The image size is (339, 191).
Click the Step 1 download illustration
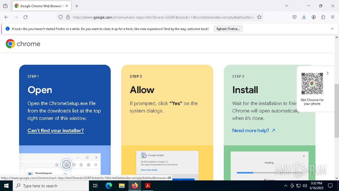coord(65,163)
